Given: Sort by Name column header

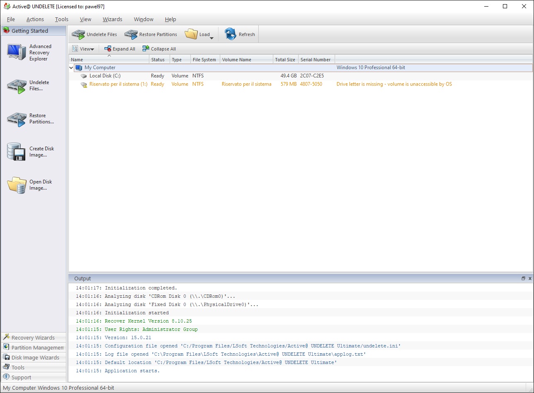Looking at the screenshot, I should [x=109, y=60].
